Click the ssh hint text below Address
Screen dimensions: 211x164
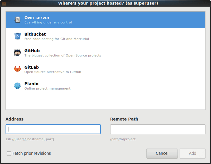pos(30,139)
